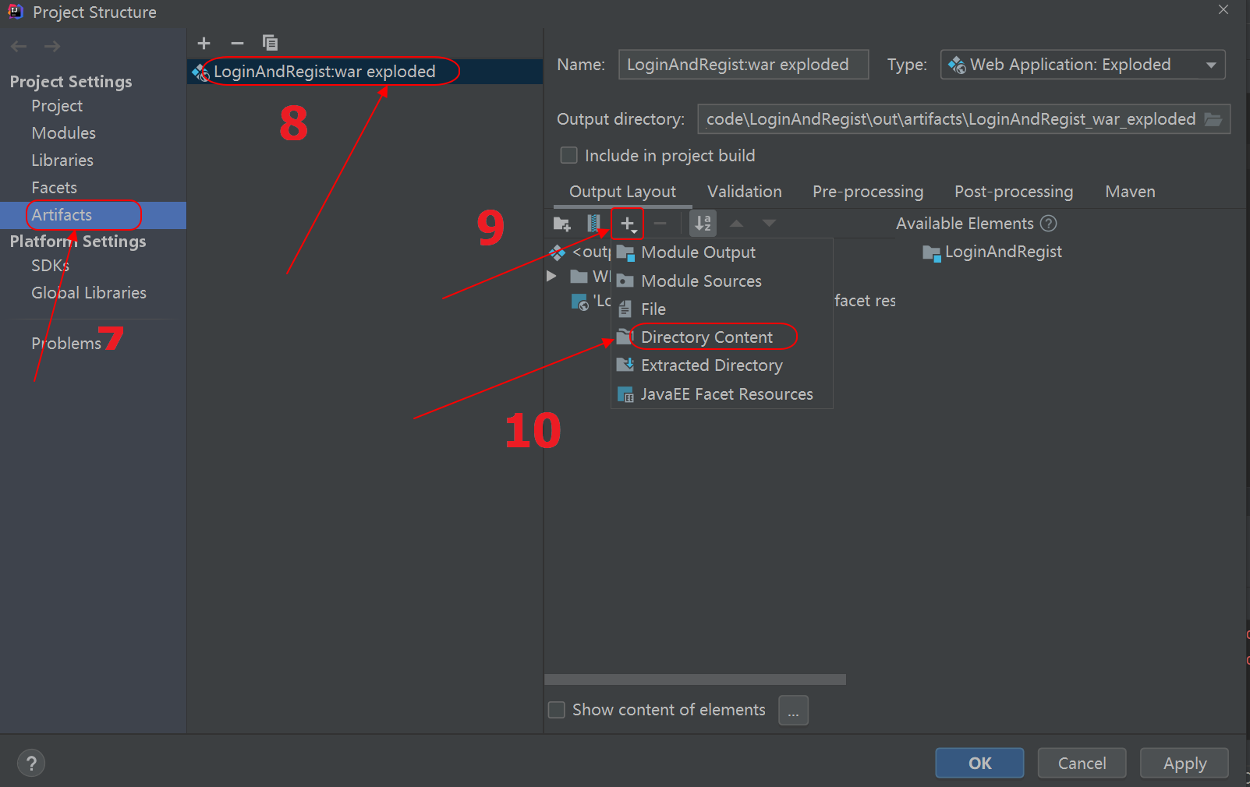
Task: Move the selected element up
Action: [735, 223]
